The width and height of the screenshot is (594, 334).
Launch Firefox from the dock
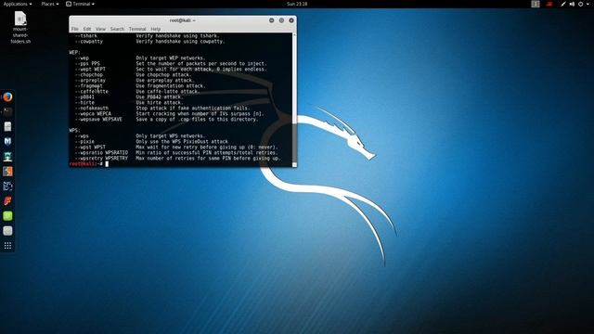[x=7, y=96]
